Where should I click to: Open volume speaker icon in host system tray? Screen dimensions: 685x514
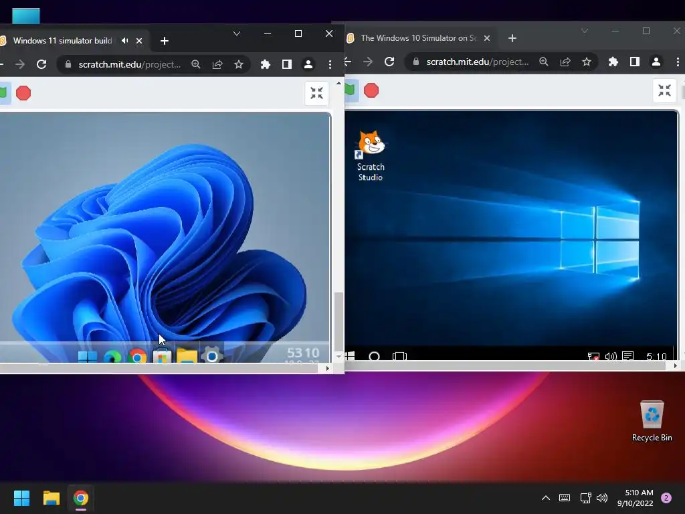pyautogui.click(x=602, y=498)
